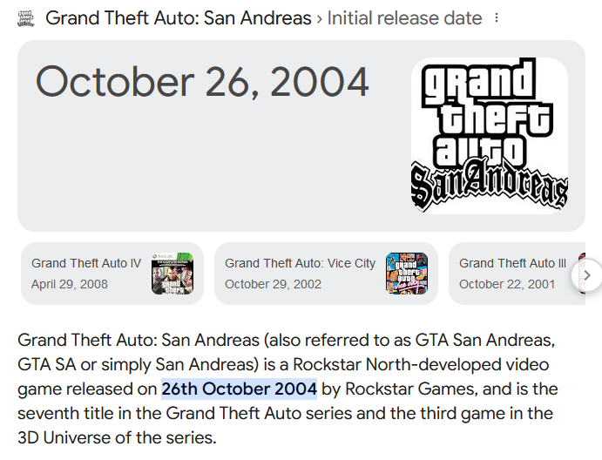This screenshot has height=460, width=602.
Task: Click the large "October 26, 2004" heading
Action: tap(202, 82)
